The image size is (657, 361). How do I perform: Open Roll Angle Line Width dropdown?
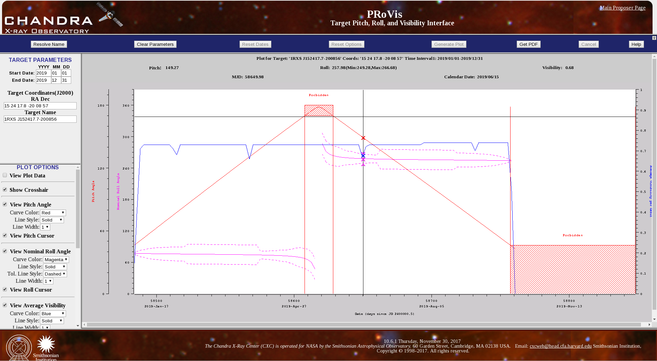pos(48,281)
